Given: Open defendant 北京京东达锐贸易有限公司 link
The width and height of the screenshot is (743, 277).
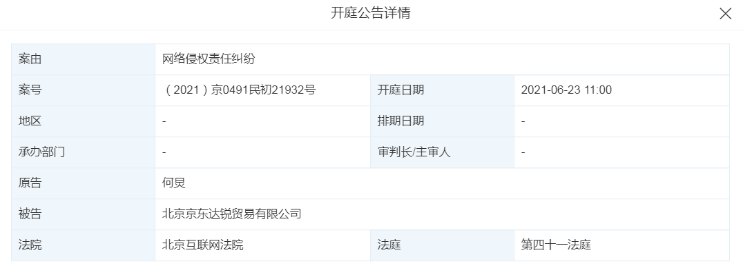Looking at the screenshot, I should pyautogui.click(x=232, y=214).
